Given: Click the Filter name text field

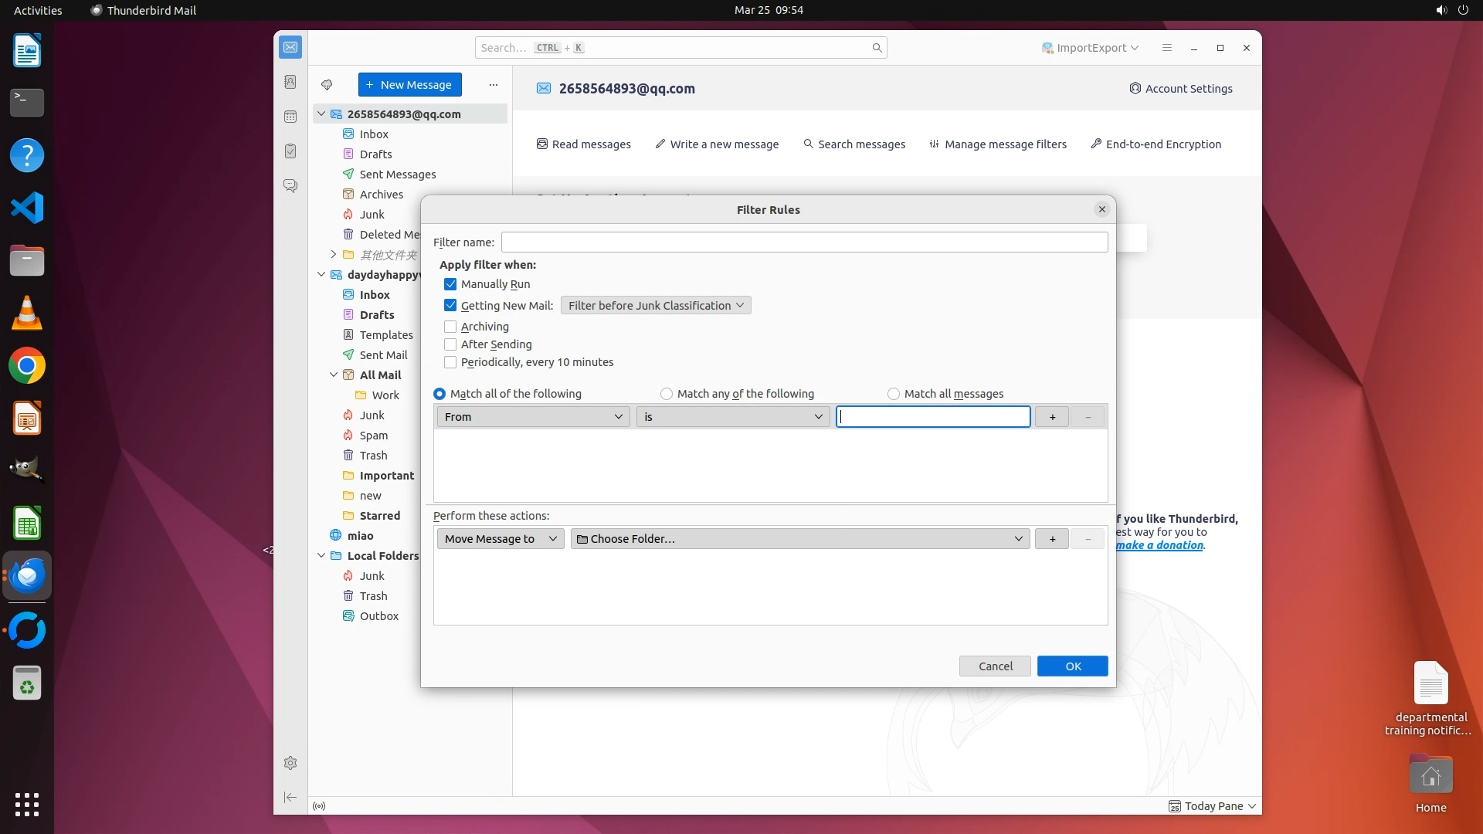Looking at the screenshot, I should tap(804, 242).
